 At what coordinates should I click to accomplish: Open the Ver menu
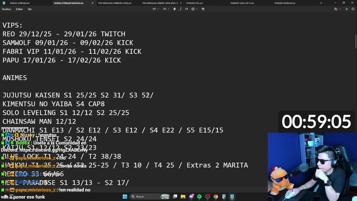(x=30, y=9)
